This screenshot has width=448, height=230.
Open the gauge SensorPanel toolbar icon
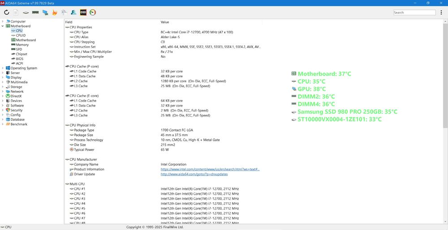(x=93, y=12)
